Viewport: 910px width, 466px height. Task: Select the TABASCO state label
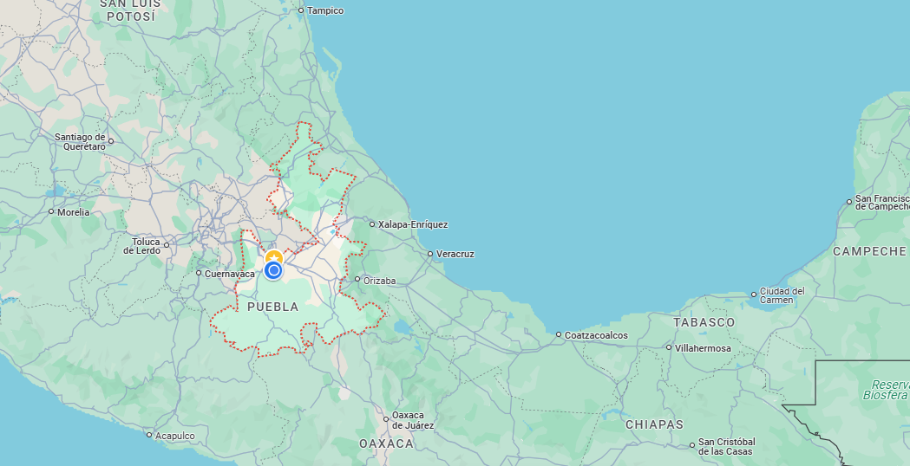click(x=704, y=322)
